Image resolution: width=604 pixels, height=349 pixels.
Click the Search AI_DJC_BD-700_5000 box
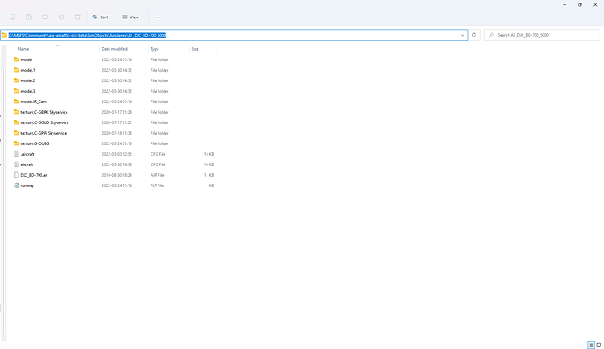(542, 35)
